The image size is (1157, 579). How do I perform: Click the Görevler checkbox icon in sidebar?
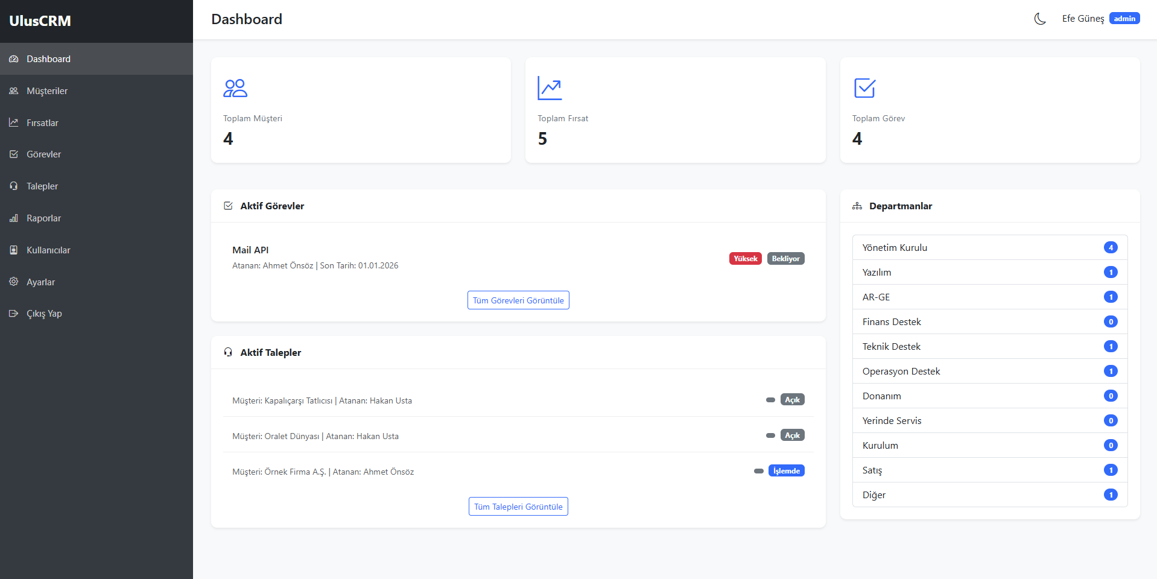[14, 154]
